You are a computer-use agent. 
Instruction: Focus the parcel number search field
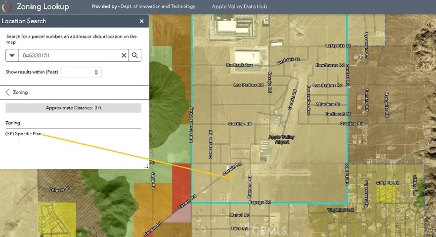pos(69,55)
